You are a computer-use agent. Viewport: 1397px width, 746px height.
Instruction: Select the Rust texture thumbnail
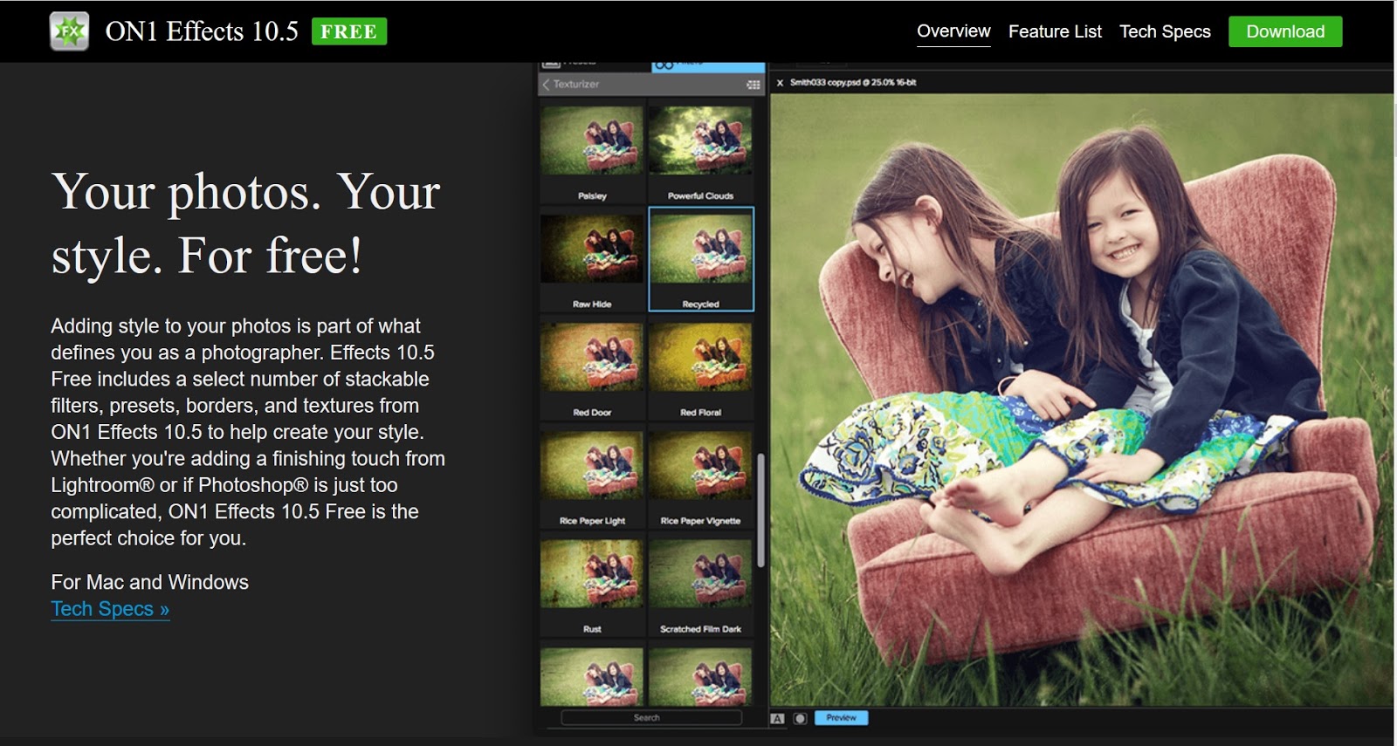592,573
